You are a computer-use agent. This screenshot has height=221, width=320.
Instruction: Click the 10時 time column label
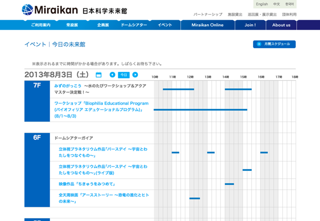pyautogui.click(x=155, y=77)
